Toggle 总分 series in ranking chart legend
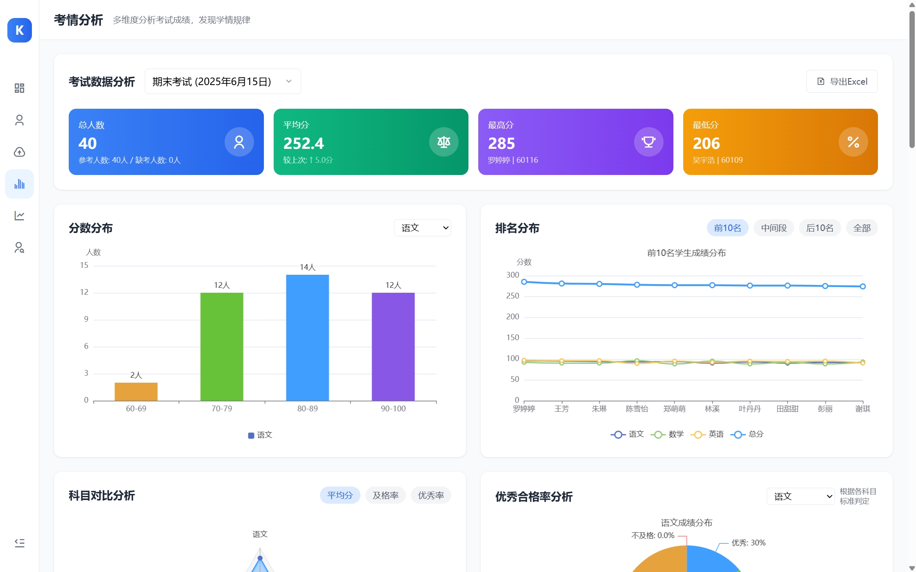This screenshot has width=916, height=572. tap(747, 434)
